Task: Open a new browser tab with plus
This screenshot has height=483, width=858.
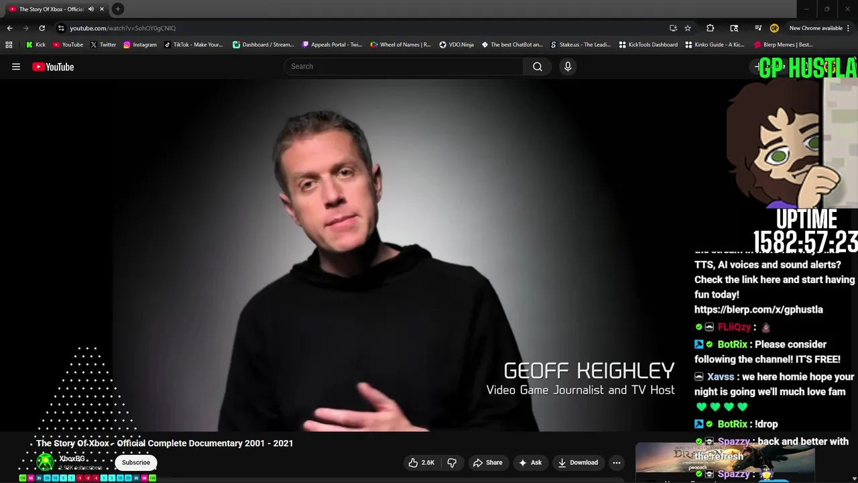Action: [x=117, y=9]
